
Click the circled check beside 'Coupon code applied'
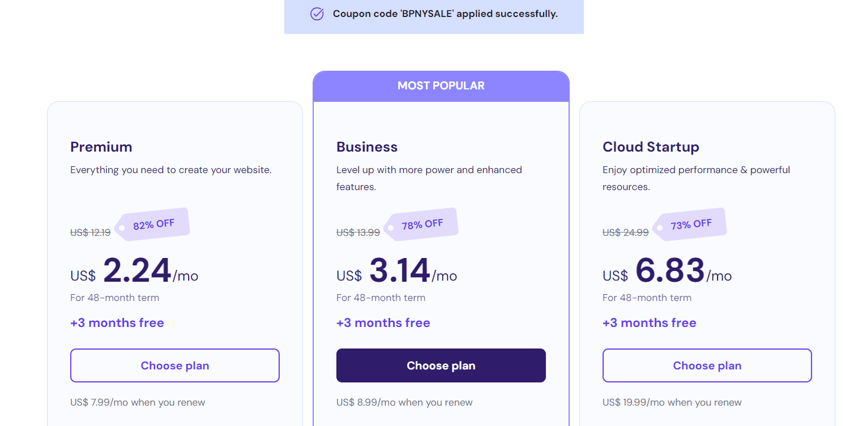[317, 14]
